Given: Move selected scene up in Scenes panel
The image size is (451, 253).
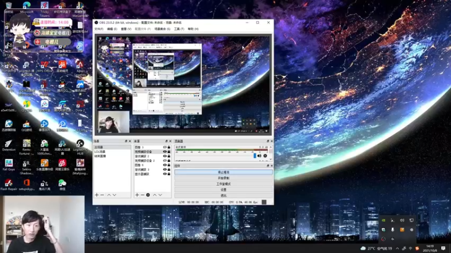Looking at the screenshot, I should click(x=109, y=195).
